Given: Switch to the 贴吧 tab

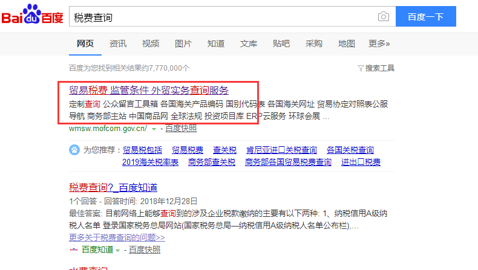Looking at the screenshot, I should [x=281, y=43].
